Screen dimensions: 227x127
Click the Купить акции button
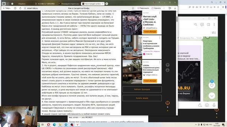(142, 98)
